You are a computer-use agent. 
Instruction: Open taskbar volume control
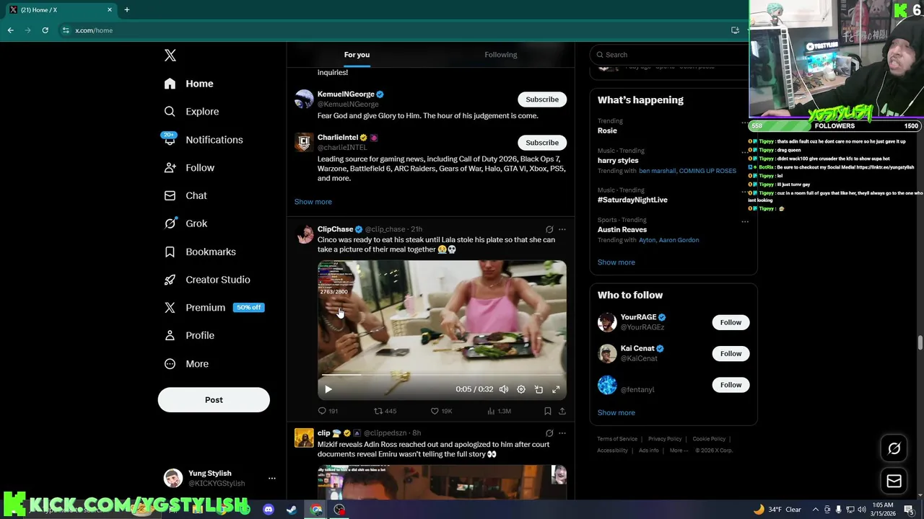(x=862, y=510)
